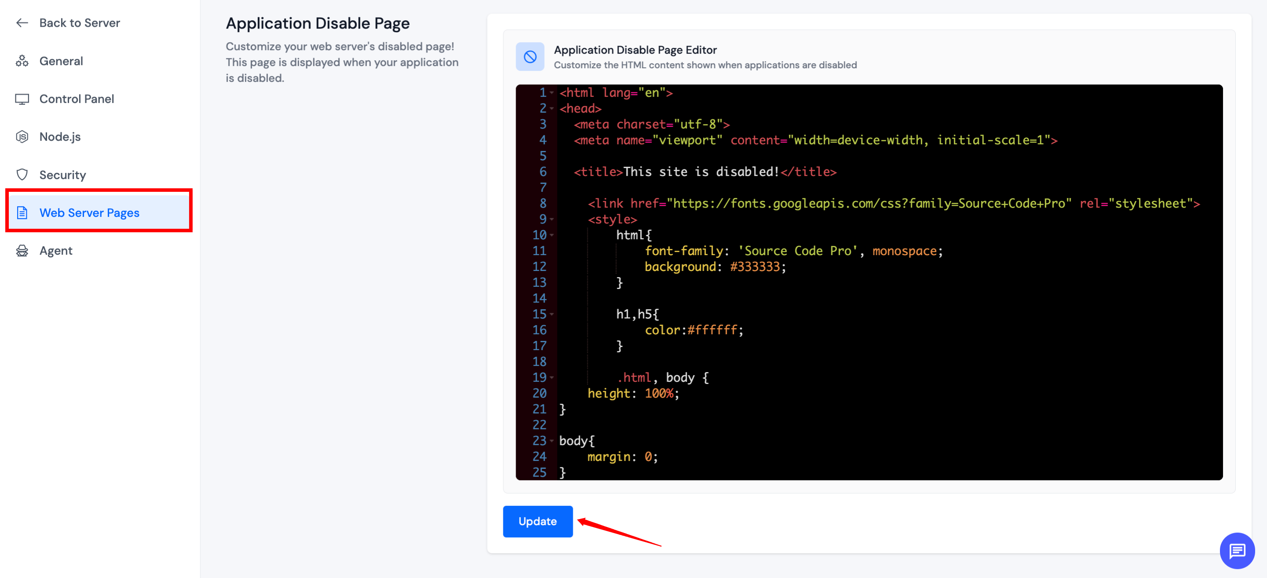Go to Node.js settings
The image size is (1267, 578).
(x=60, y=137)
